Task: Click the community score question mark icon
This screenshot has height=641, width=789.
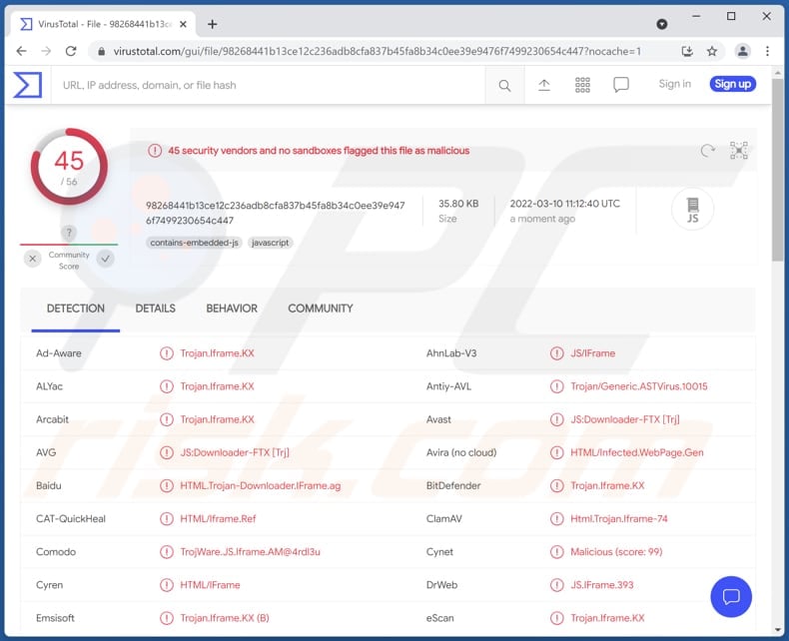Action: pos(69,233)
